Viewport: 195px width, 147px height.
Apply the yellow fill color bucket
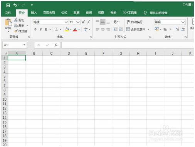67,29
